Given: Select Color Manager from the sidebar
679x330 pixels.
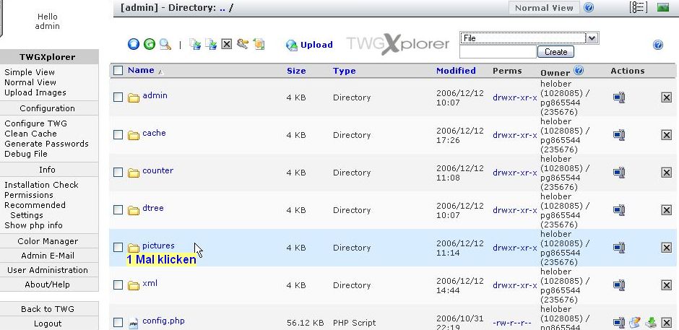Looking at the screenshot, I should [48, 241].
